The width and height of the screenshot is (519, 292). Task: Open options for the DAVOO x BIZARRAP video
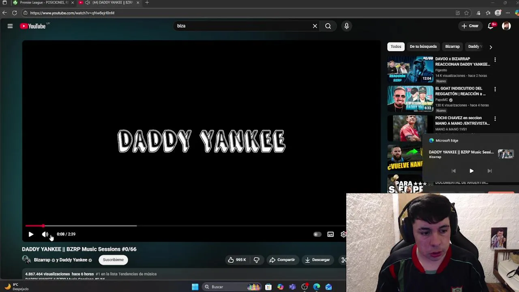click(495, 60)
